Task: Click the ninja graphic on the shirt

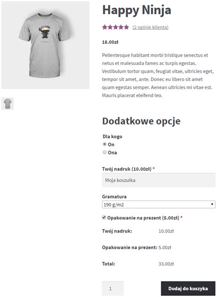Action: [x=44, y=32]
